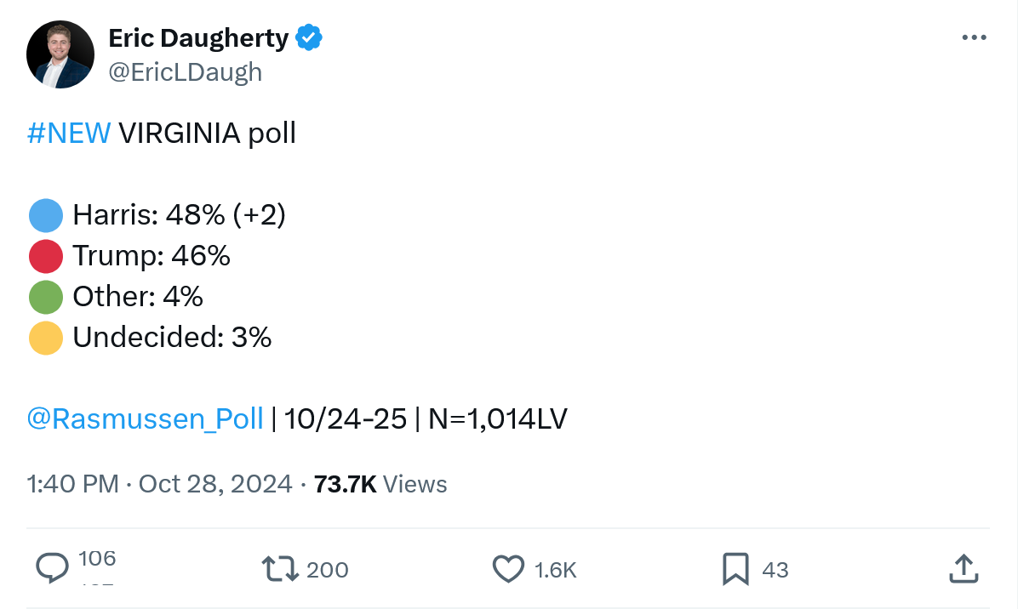This screenshot has width=1018, height=609.
Task: Click the 1:40 PM Oct 28, 2024 timestamp
Action: click(x=159, y=484)
